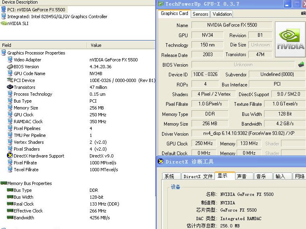Click the BIOS Version value 4.34.20.36
Image resolution: width=306 pixels, height=229 pixels.
click(x=100, y=67)
